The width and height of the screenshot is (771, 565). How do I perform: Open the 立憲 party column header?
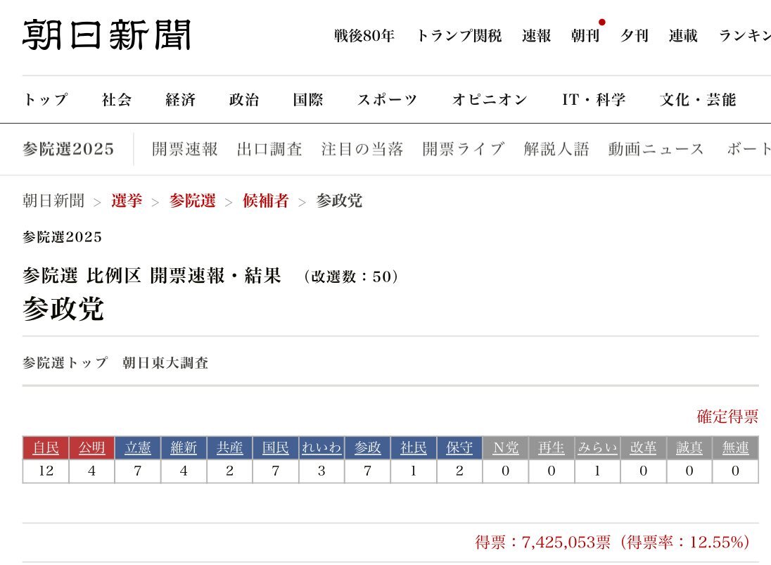[138, 447]
